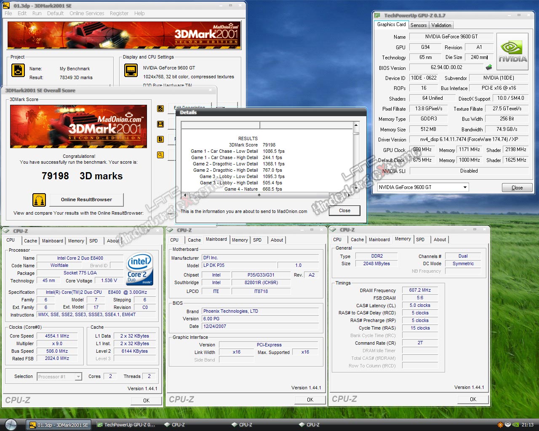Open the Start orb on the taskbar
This screenshot has height=431, width=539.
point(11,425)
